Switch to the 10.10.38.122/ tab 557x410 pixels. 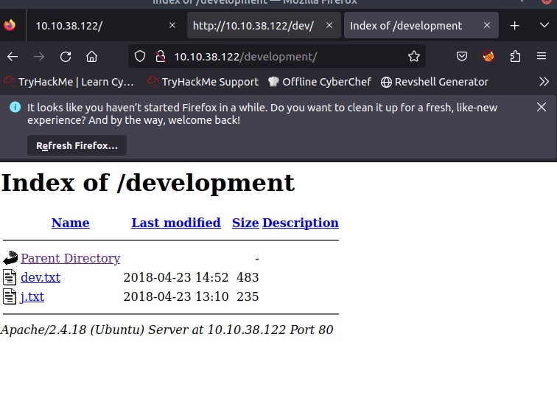pyautogui.click(x=103, y=26)
